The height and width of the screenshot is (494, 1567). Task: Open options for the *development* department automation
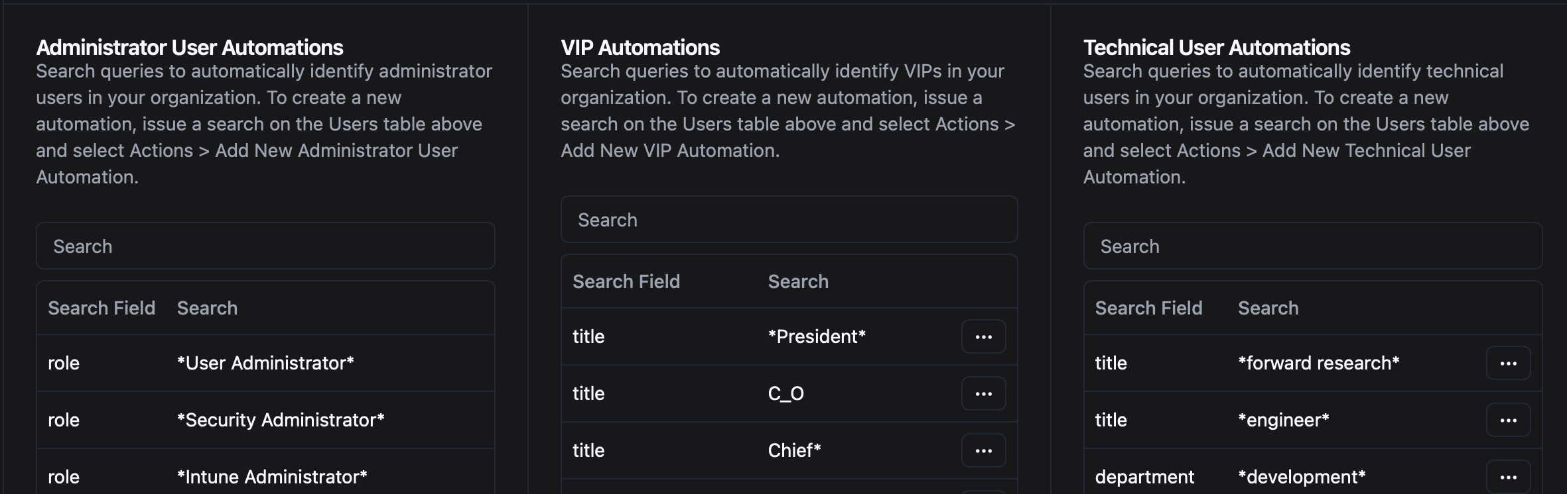click(x=1509, y=476)
